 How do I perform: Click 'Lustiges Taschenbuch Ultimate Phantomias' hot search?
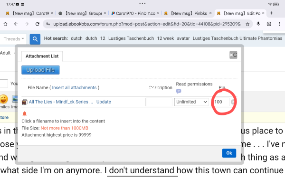[x=237, y=38]
